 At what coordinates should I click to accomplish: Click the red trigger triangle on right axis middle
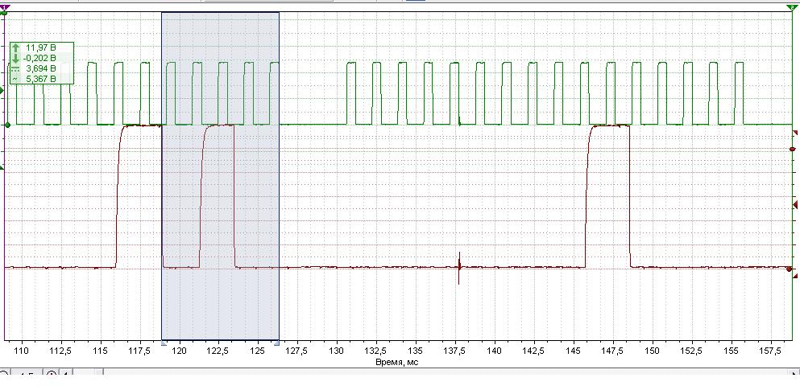[795, 205]
